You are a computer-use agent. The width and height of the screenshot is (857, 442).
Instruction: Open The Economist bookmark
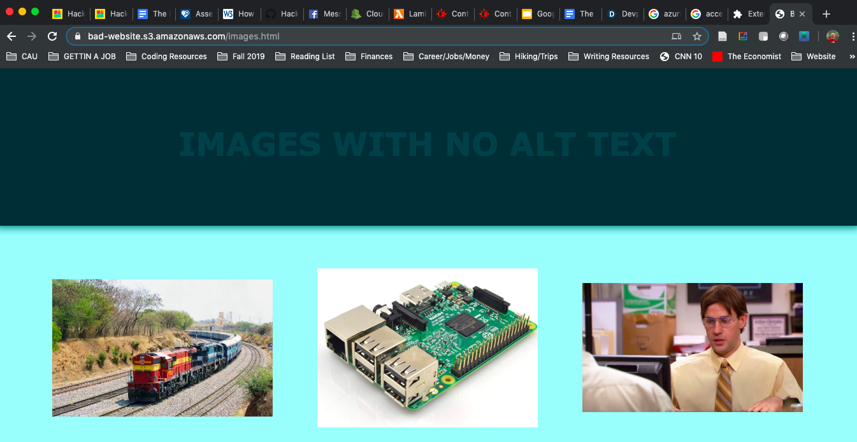[x=747, y=57]
